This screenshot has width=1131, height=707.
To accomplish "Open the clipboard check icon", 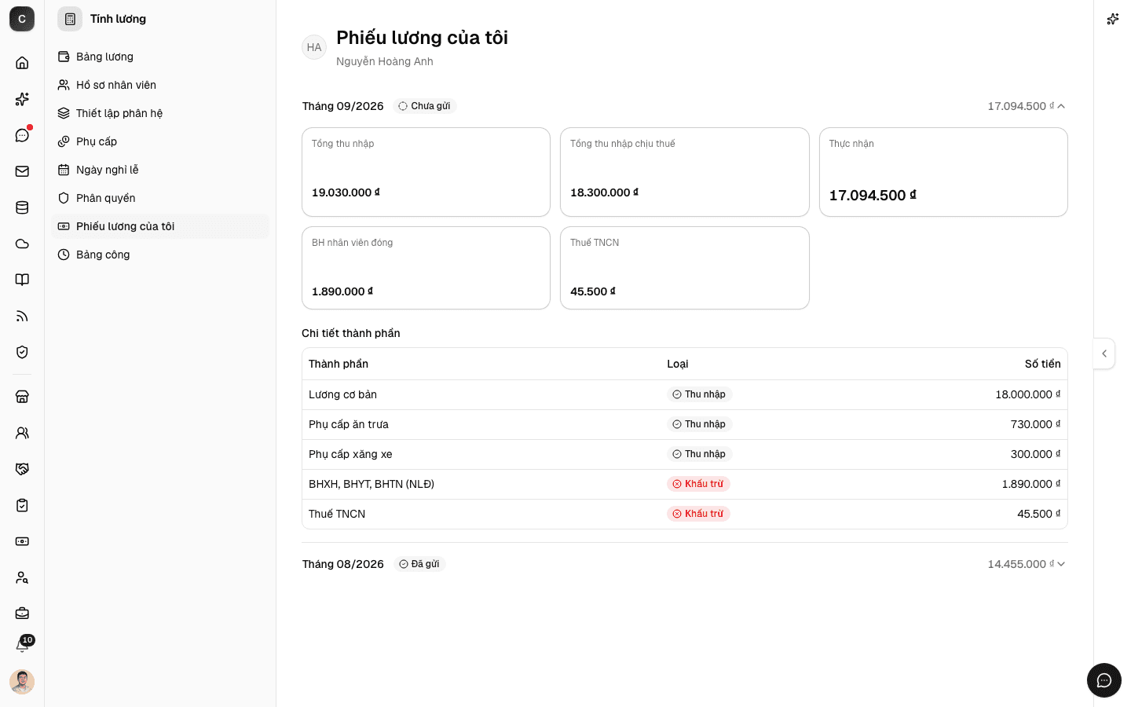I will click(22, 505).
